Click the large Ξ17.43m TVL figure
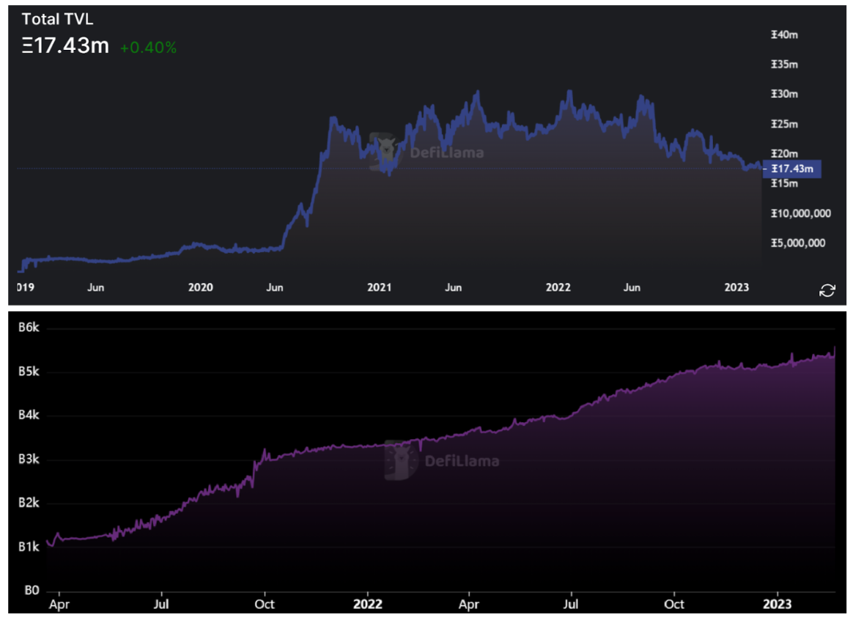Viewport: 853px width, 620px height. click(x=65, y=45)
